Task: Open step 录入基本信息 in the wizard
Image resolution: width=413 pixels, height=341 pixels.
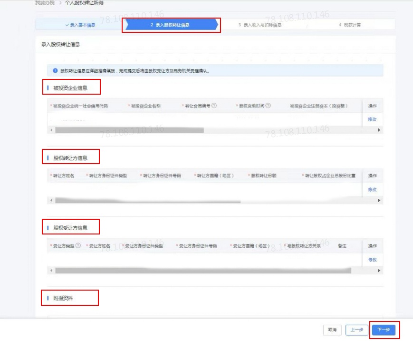Action: click(x=80, y=25)
